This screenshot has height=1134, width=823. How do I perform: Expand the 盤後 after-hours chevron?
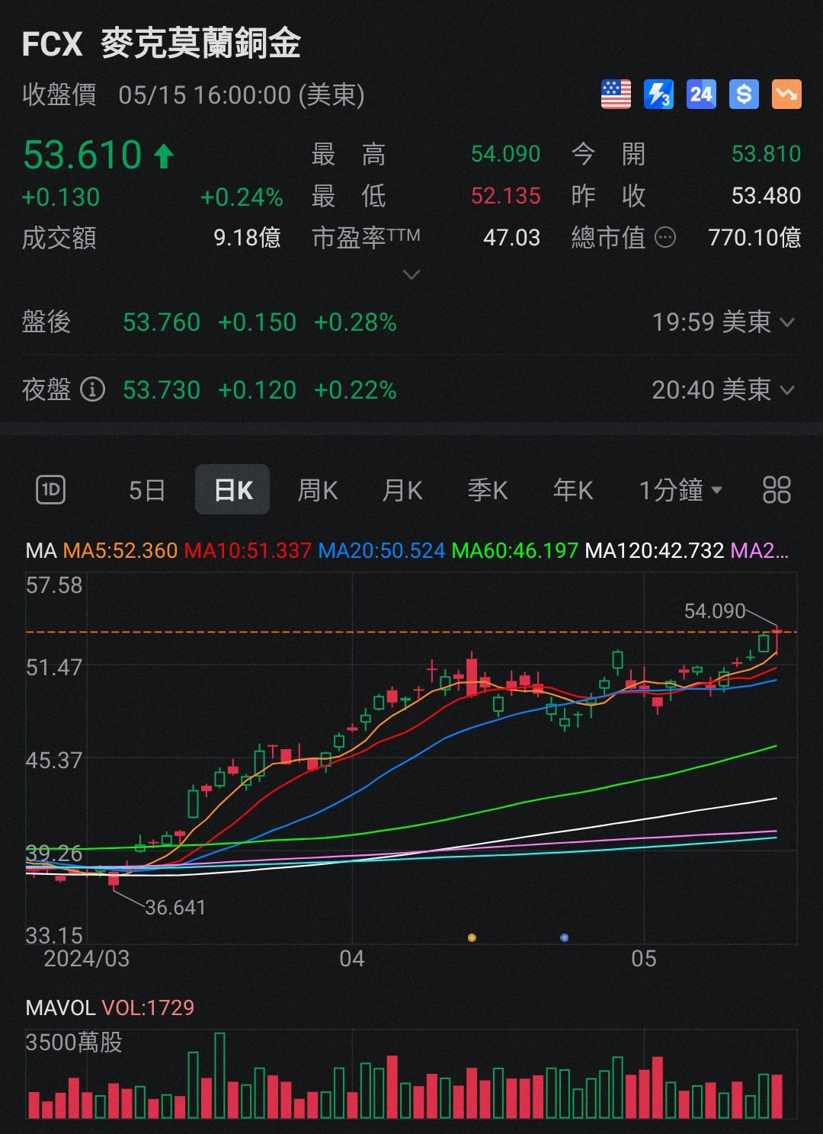pyautogui.click(x=789, y=322)
